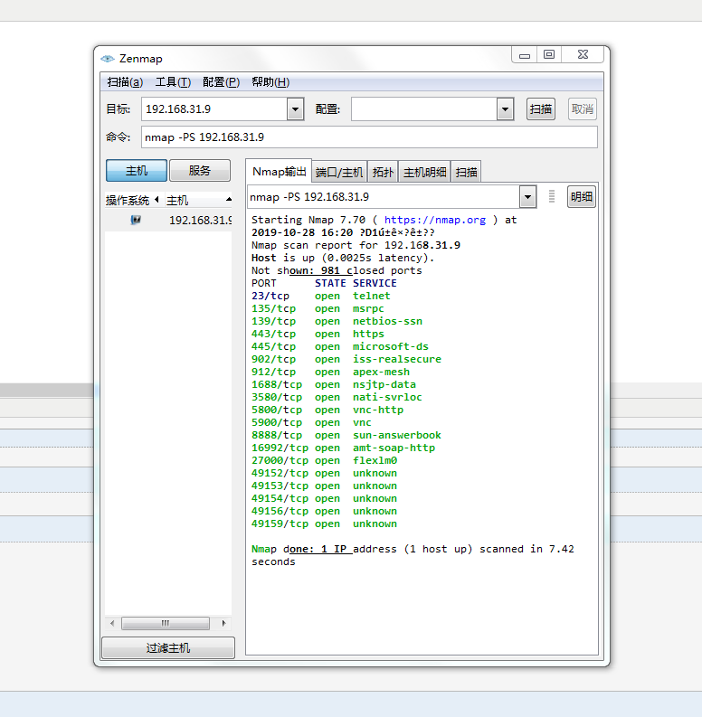Sort by the 主机 column header
The width and height of the screenshot is (702, 717).
[x=198, y=201]
